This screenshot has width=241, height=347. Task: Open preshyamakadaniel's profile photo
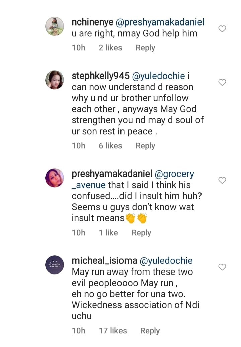[x=55, y=178]
